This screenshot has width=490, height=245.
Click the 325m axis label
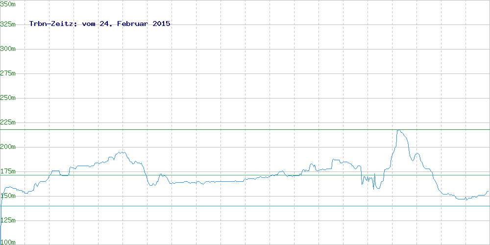point(8,24)
